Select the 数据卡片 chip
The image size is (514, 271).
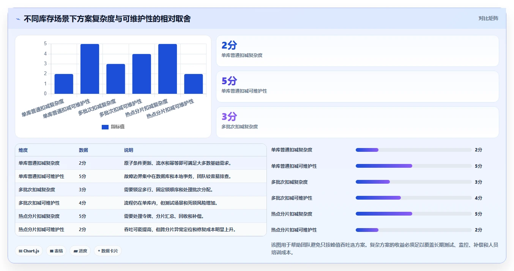pos(108,251)
